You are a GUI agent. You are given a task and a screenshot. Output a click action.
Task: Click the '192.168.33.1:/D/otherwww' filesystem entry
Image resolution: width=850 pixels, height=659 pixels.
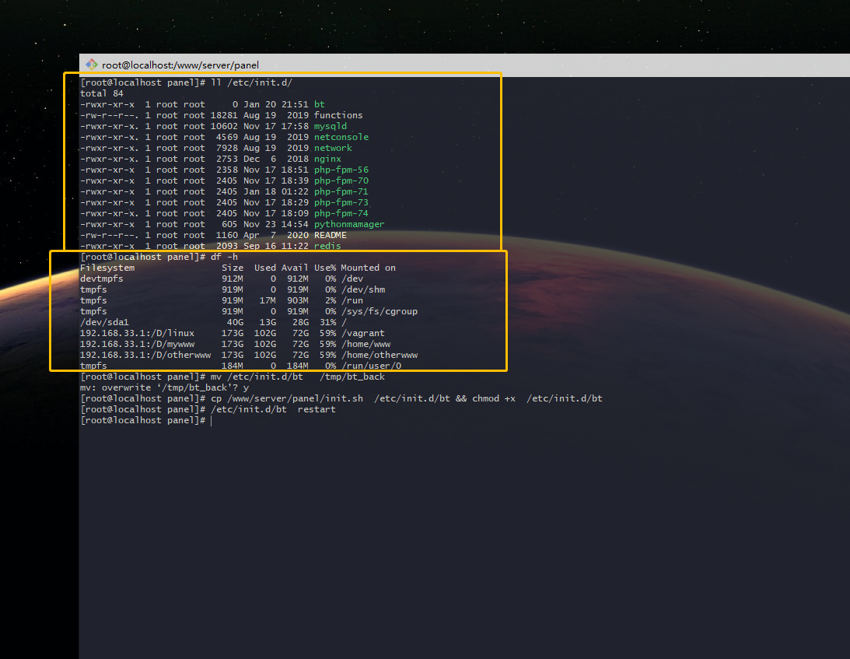pyautogui.click(x=145, y=355)
